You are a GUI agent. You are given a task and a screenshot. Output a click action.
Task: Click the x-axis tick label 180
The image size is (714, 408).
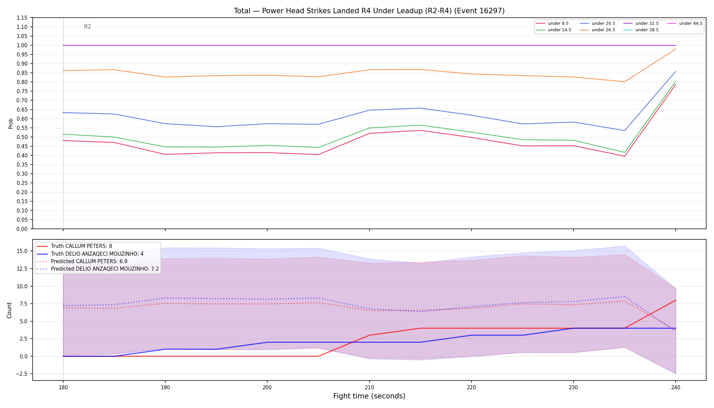tap(63, 387)
